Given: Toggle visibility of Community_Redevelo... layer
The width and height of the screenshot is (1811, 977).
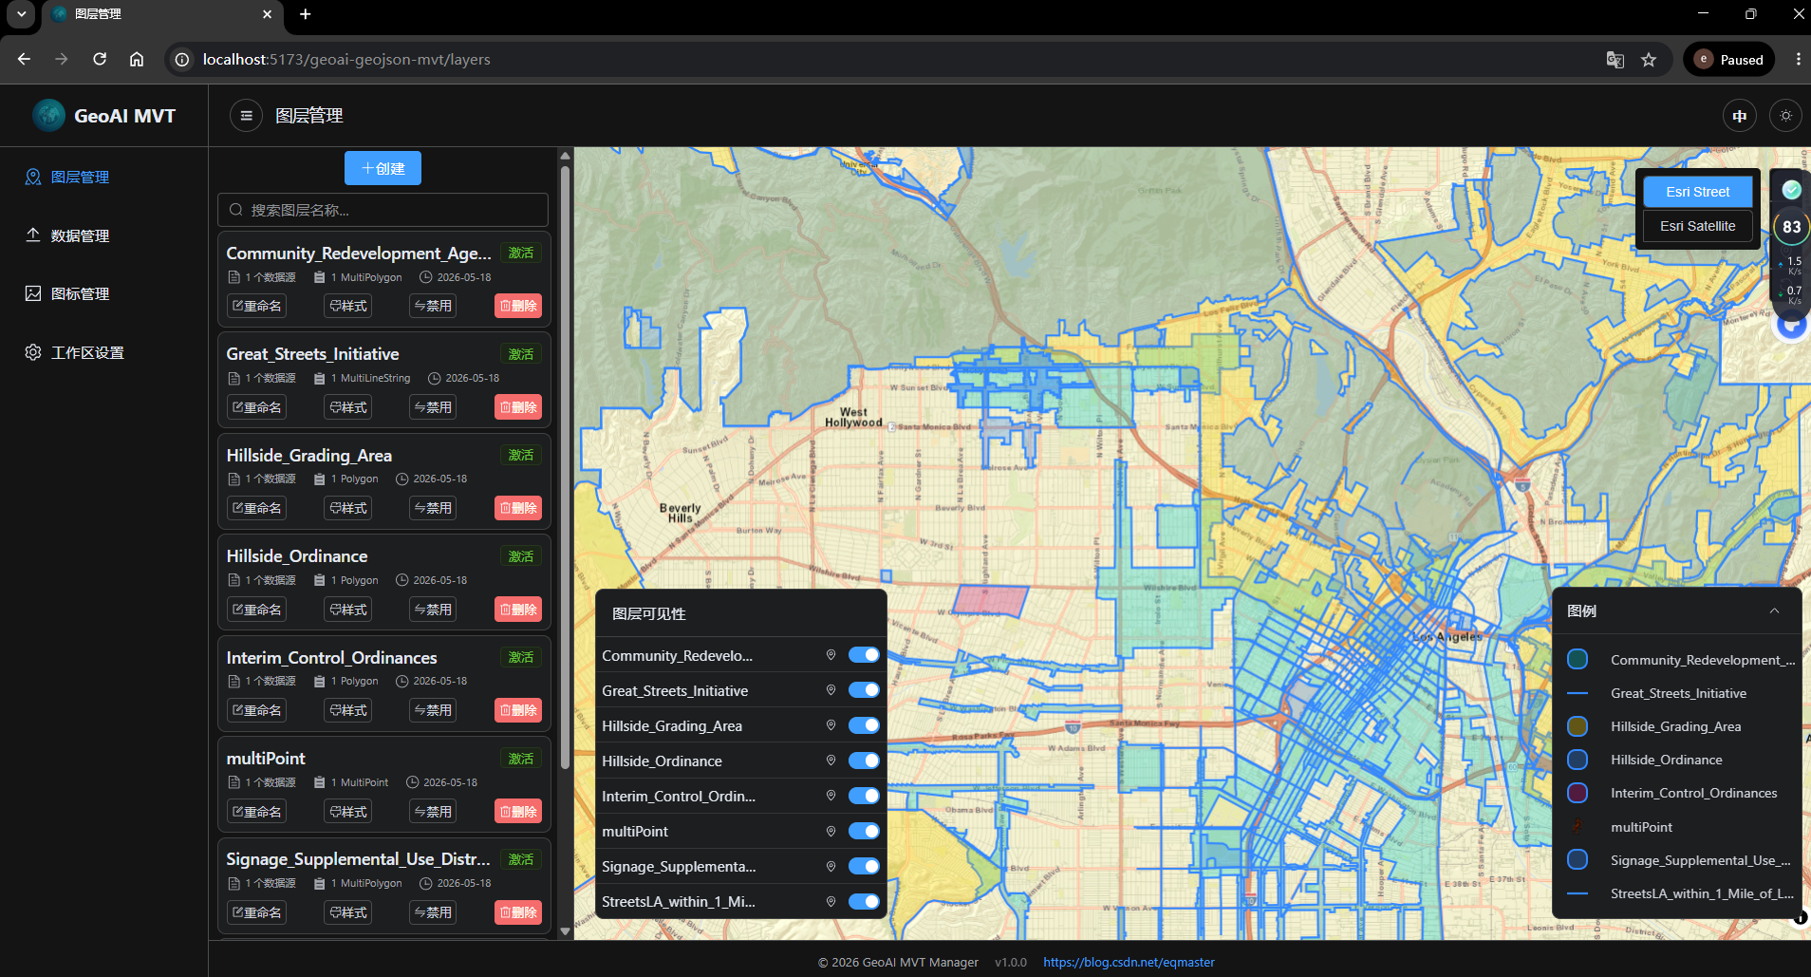Looking at the screenshot, I should (x=864, y=655).
